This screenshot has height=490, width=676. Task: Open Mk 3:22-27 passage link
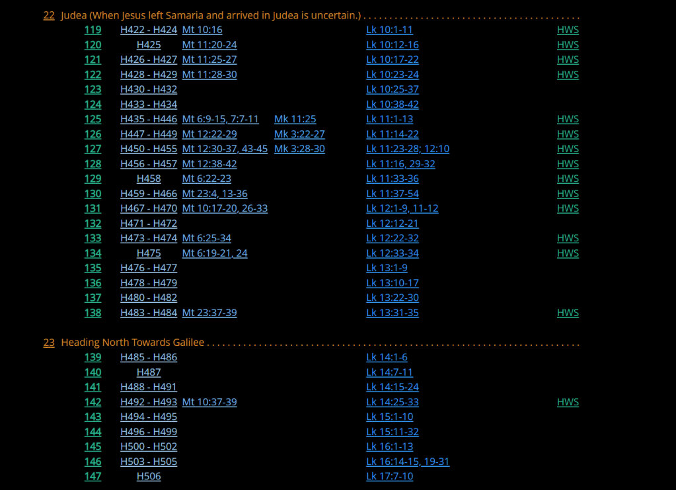tap(299, 134)
